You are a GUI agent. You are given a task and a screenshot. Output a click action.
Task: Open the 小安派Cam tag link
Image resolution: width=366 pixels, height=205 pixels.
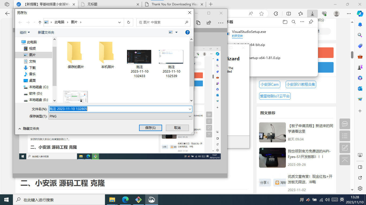(270, 84)
